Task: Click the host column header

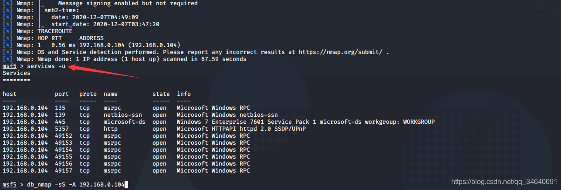Action: tap(10, 94)
